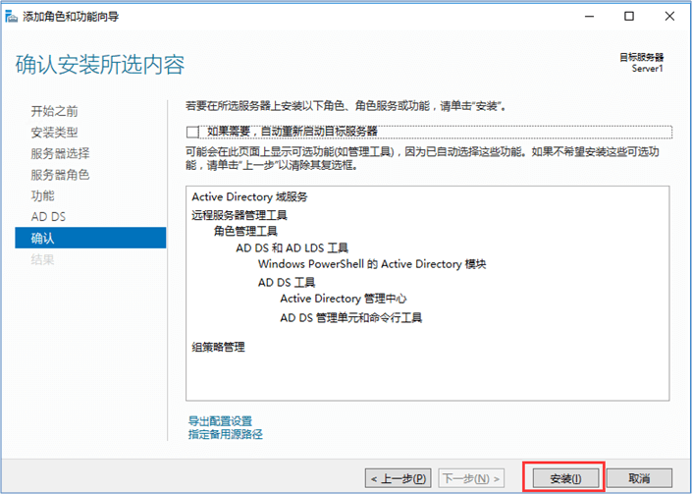Go back with the 上一步(P) button
692x494 pixels.
point(399,478)
